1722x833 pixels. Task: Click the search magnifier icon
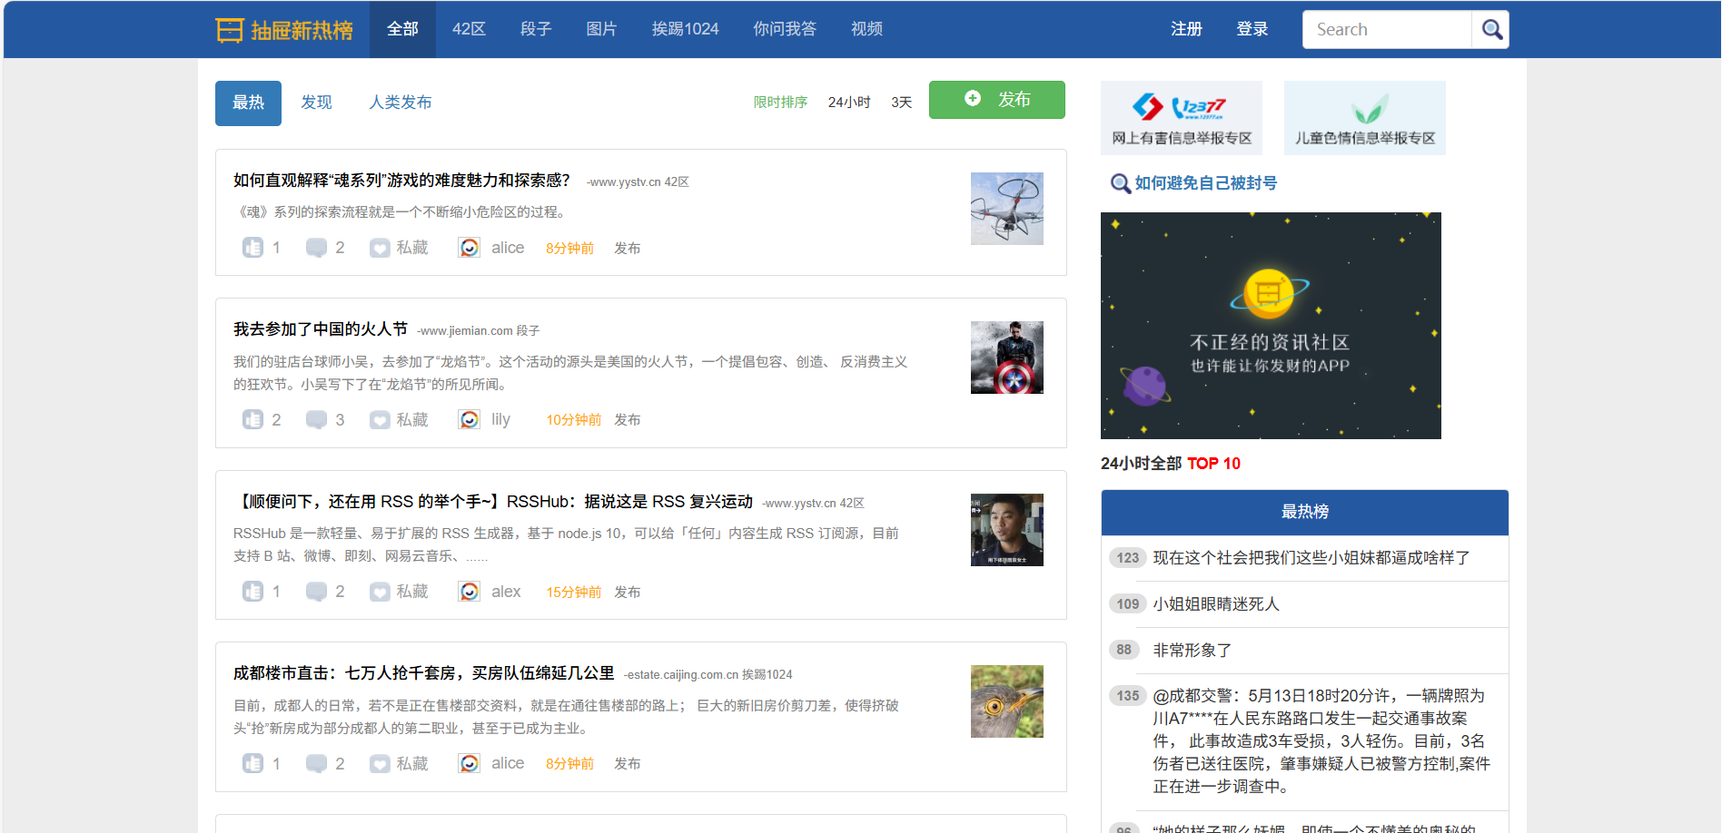click(1490, 30)
